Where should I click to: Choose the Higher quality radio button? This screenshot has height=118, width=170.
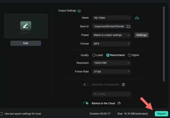click(x=129, y=55)
